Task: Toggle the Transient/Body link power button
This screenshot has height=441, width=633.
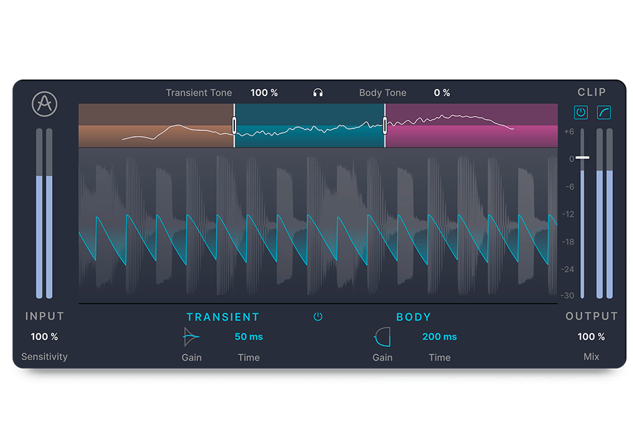Action: tap(317, 317)
